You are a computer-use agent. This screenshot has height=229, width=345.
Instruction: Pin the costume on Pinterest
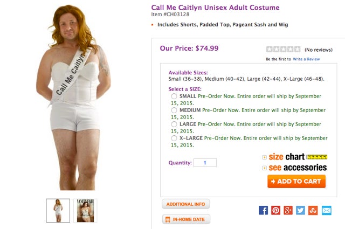tap(275, 210)
